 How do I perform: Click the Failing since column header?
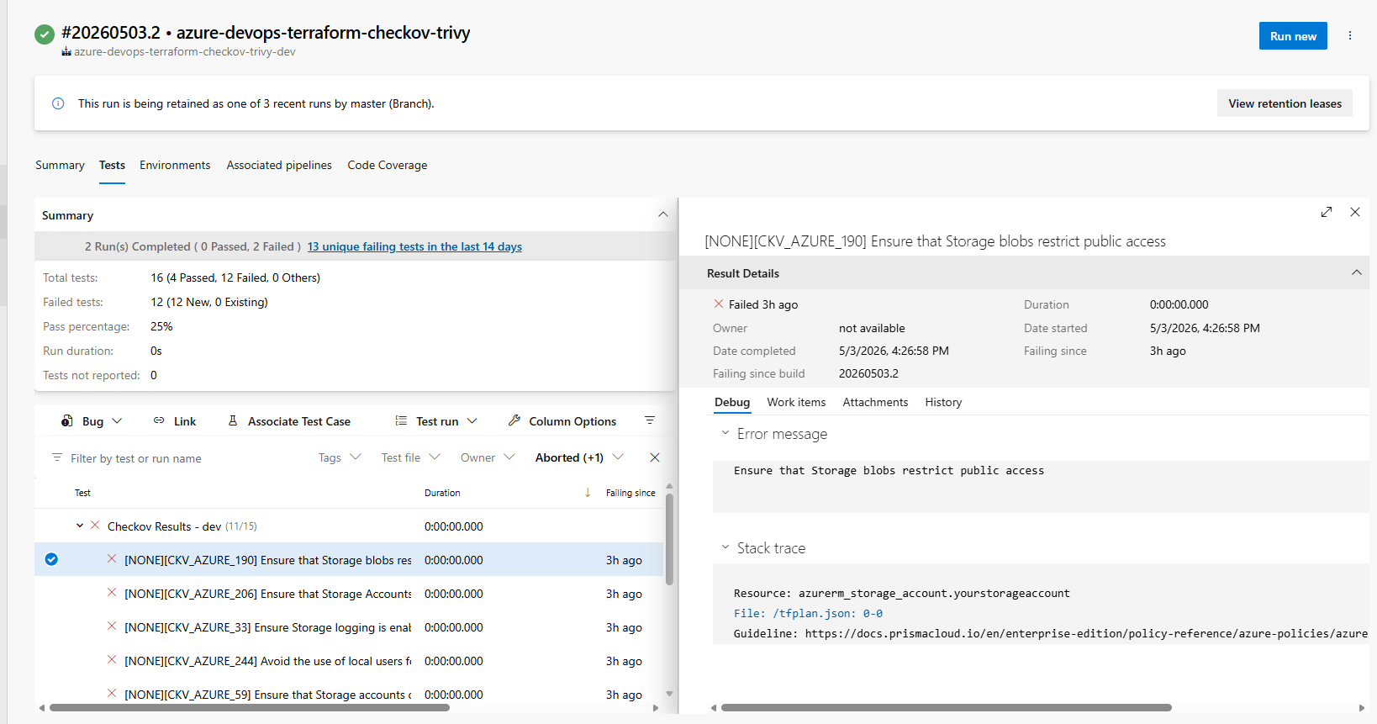[x=630, y=493]
